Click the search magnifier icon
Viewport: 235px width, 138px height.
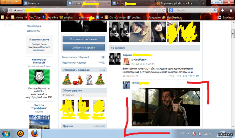click(215, 10)
